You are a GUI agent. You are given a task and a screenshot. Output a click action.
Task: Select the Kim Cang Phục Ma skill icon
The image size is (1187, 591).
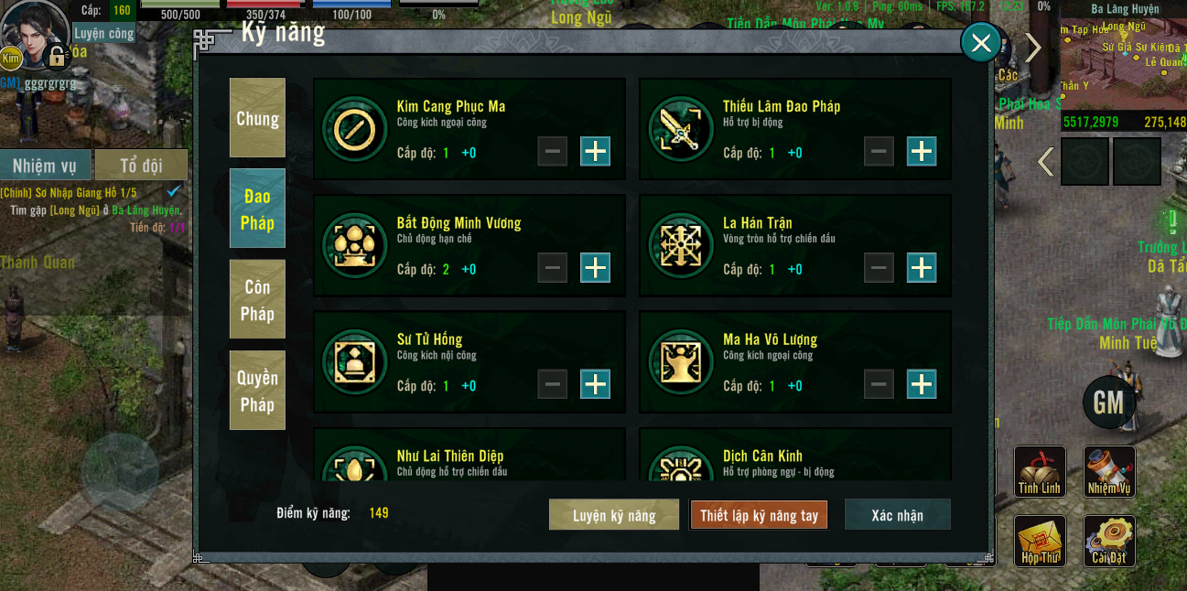tap(355, 129)
